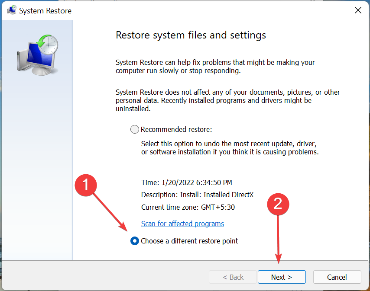The image size is (370, 291).
Task: Open "Scan for affected programs"
Action: (182, 224)
